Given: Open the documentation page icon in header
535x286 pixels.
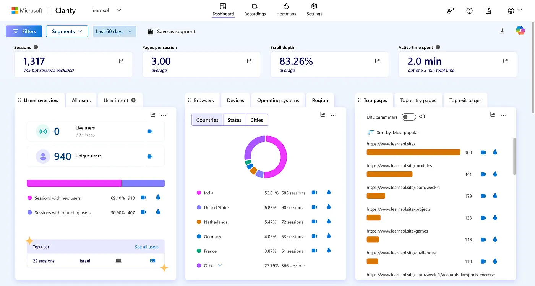Looking at the screenshot, I should 488,11.
